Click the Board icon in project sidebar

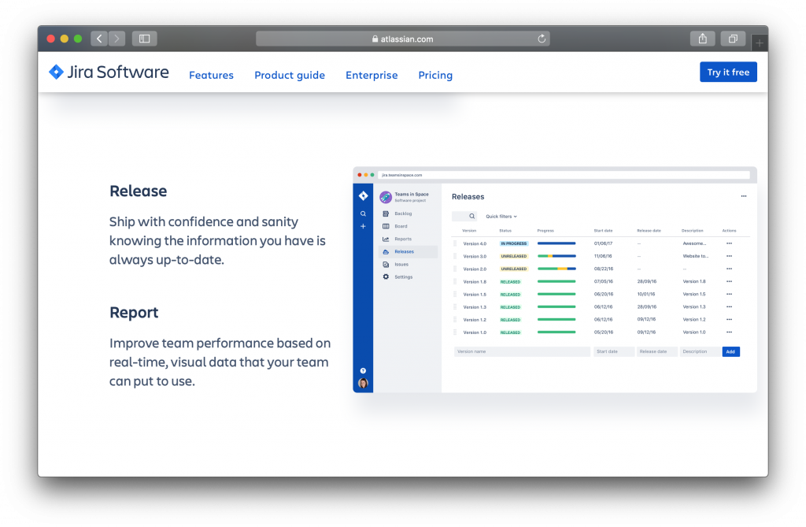[x=386, y=226]
